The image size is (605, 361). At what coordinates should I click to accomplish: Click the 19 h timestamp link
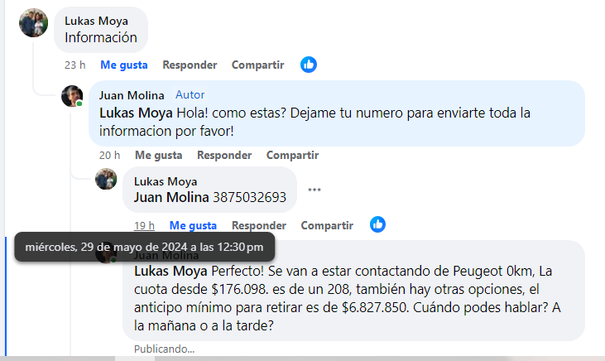coord(145,225)
